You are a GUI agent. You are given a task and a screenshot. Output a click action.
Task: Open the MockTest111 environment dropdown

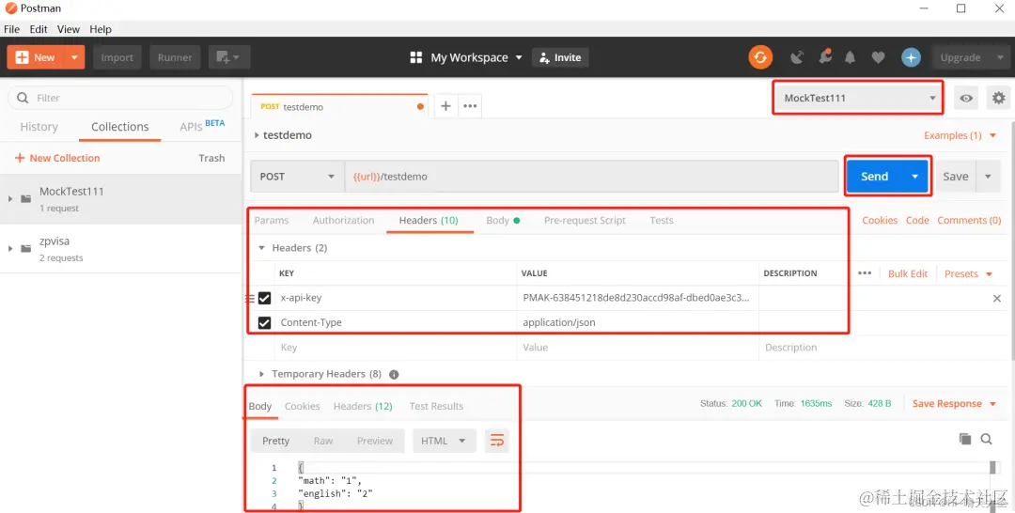pyautogui.click(x=858, y=99)
